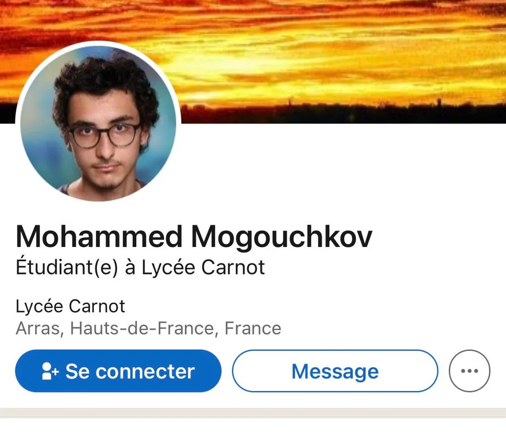The image size is (506, 436).
Task: Open the Lycée Carnot school entry
Action: tap(70, 306)
